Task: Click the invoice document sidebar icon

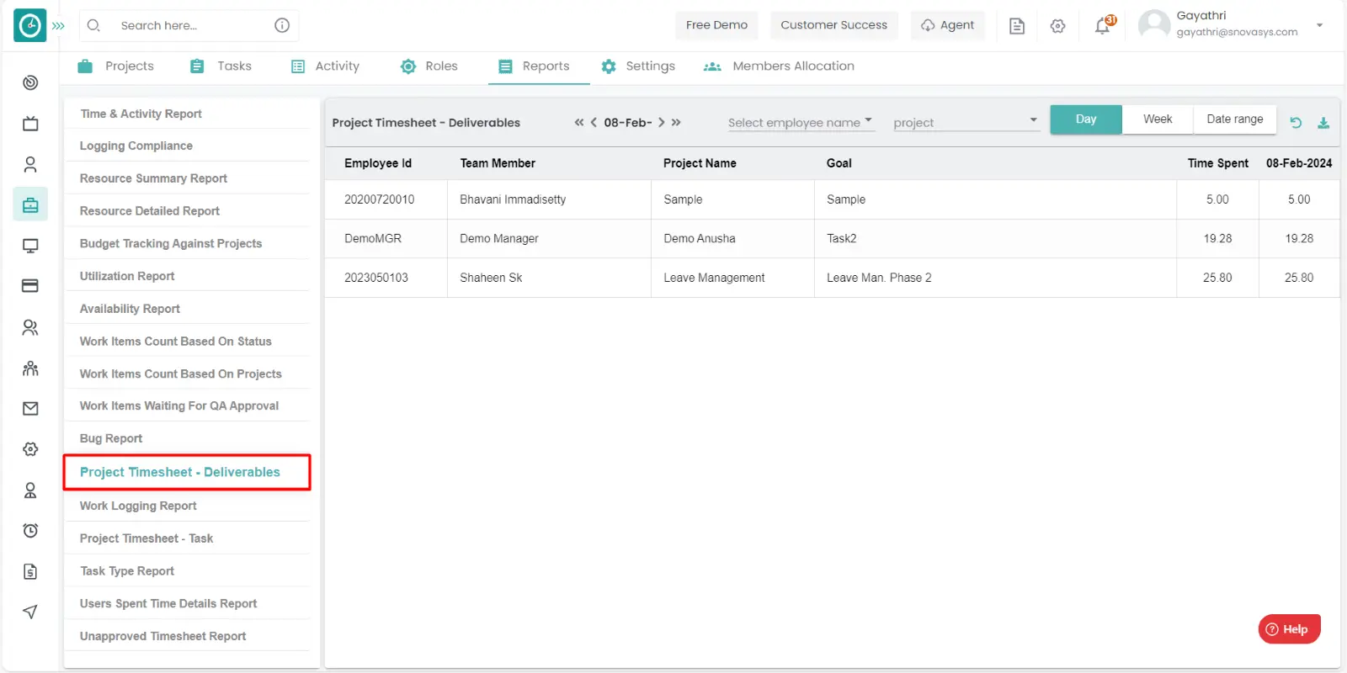Action: (x=30, y=572)
